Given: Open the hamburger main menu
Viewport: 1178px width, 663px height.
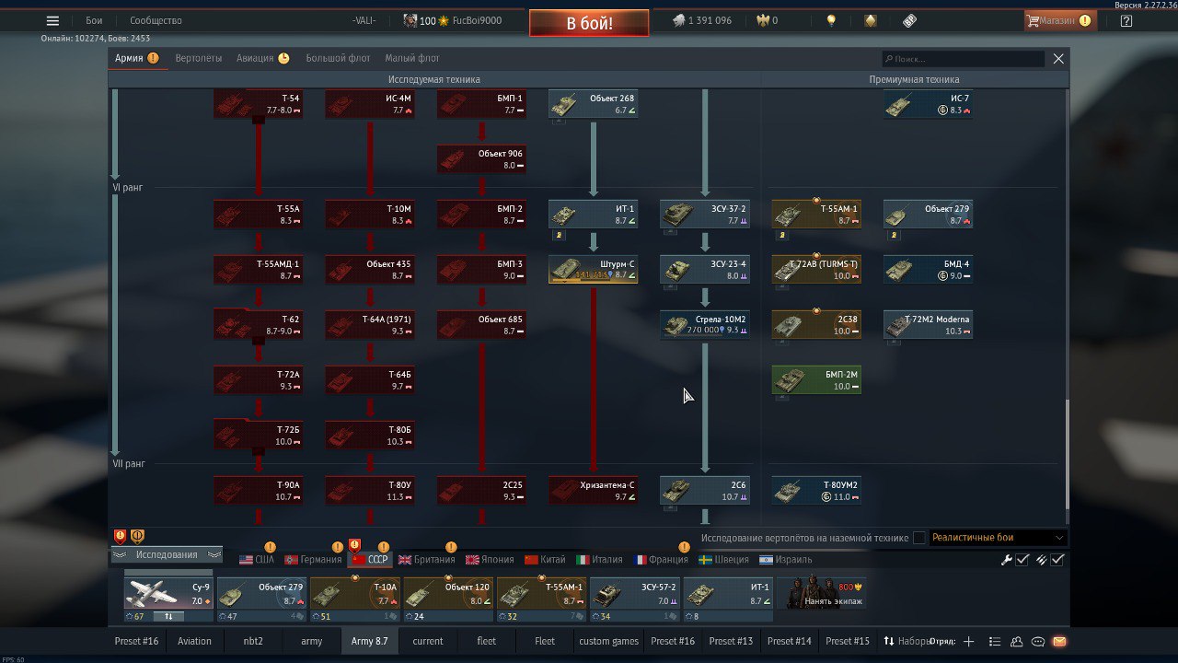Looking at the screenshot, I should 52,20.
